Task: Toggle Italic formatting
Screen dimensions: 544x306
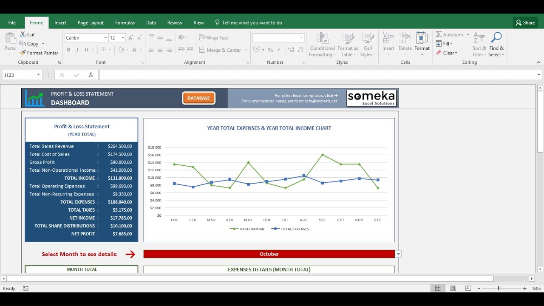Action: [x=77, y=50]
